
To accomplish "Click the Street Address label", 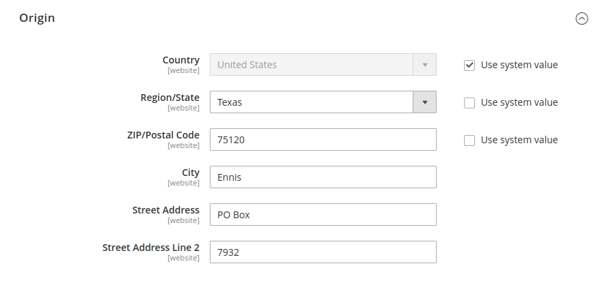I will coord(166,210).
